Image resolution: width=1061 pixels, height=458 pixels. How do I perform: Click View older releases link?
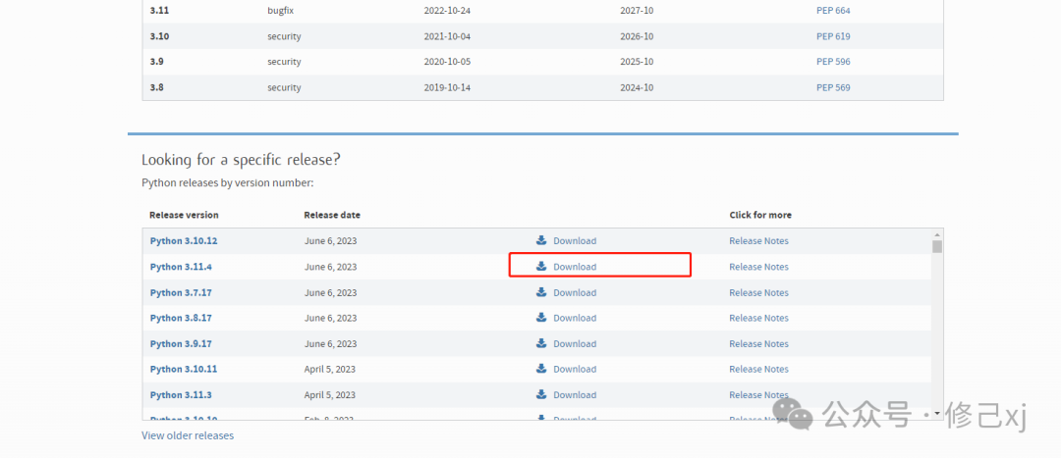coord(188,435)
